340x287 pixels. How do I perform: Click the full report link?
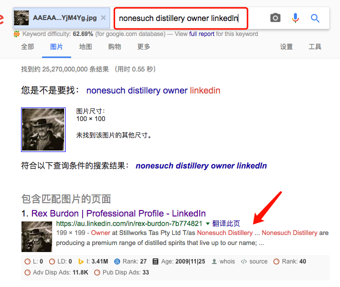tap(202, 34)
